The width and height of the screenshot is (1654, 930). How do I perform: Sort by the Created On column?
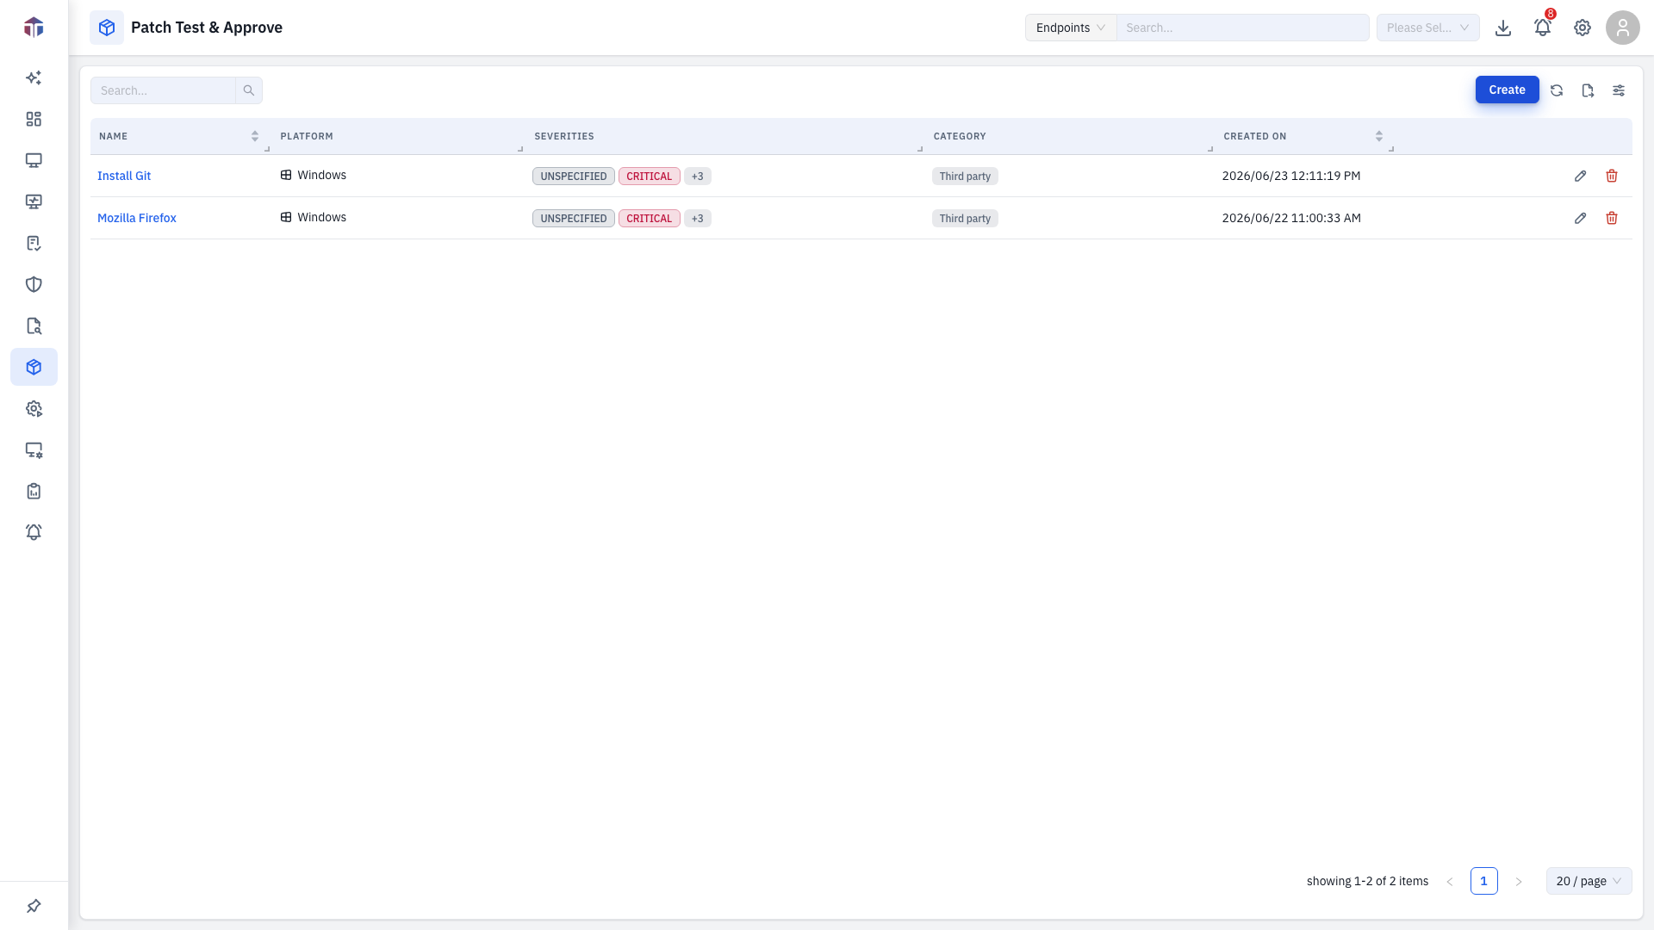pyautogui.click(x=1379, y=136)
